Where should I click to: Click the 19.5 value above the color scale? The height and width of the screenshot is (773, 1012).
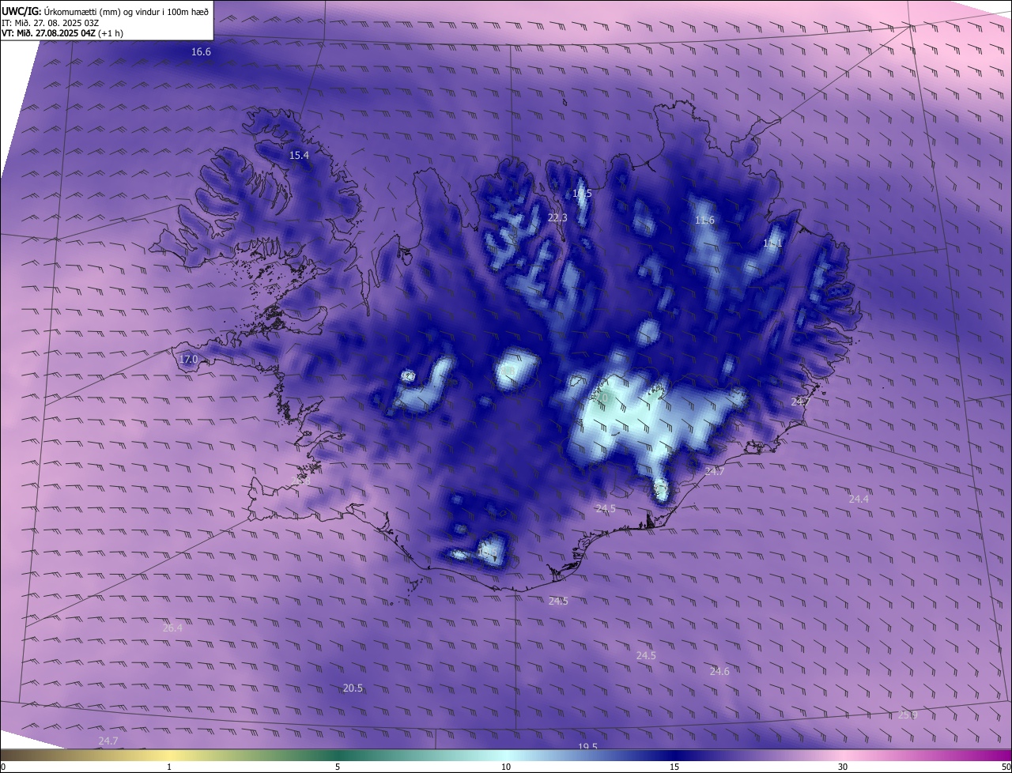point(587,747)
